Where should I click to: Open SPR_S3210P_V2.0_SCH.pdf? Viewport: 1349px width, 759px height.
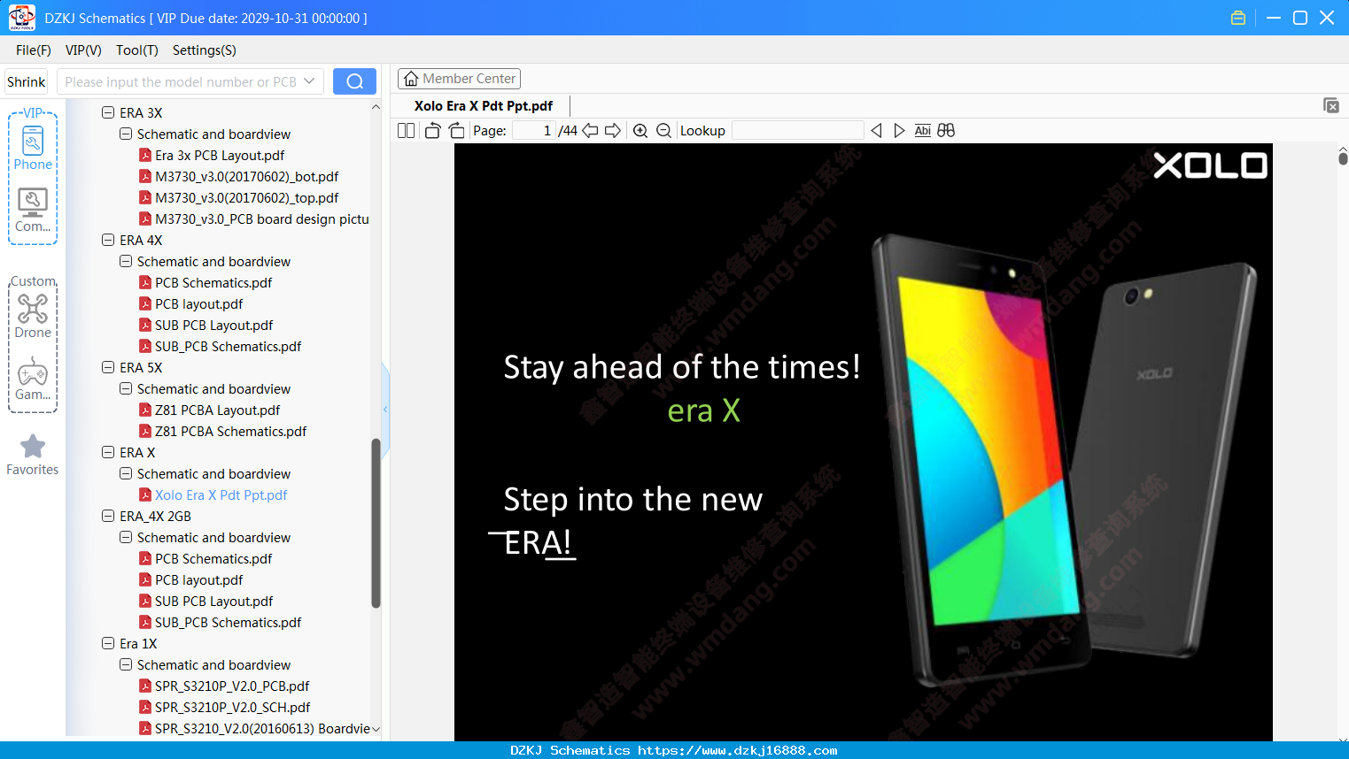[x=232, y=707]
